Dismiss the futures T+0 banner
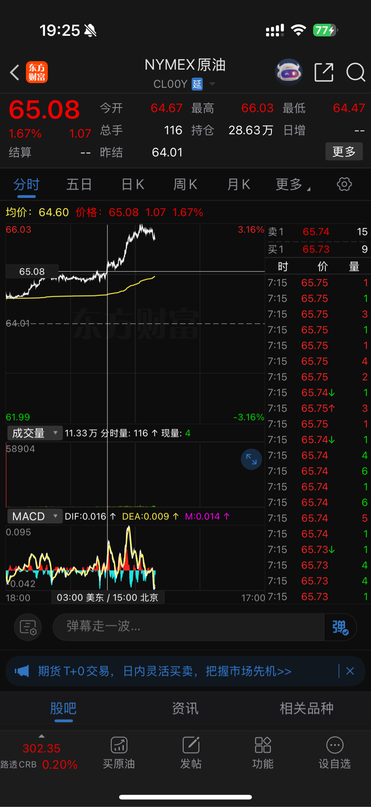371x807 pixels. 350,671
